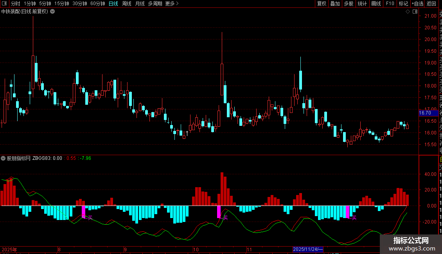
Task: Select the 60分钟 period tab
Action: 97,4
